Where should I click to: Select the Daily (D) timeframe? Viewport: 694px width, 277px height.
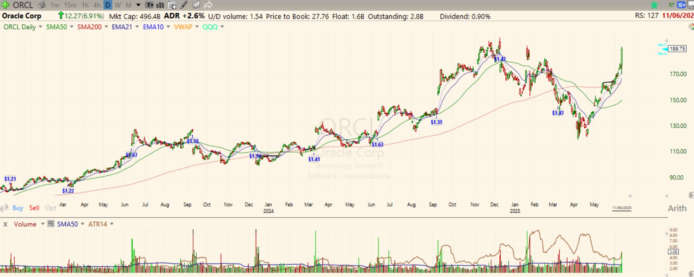[x=108, y=5]
